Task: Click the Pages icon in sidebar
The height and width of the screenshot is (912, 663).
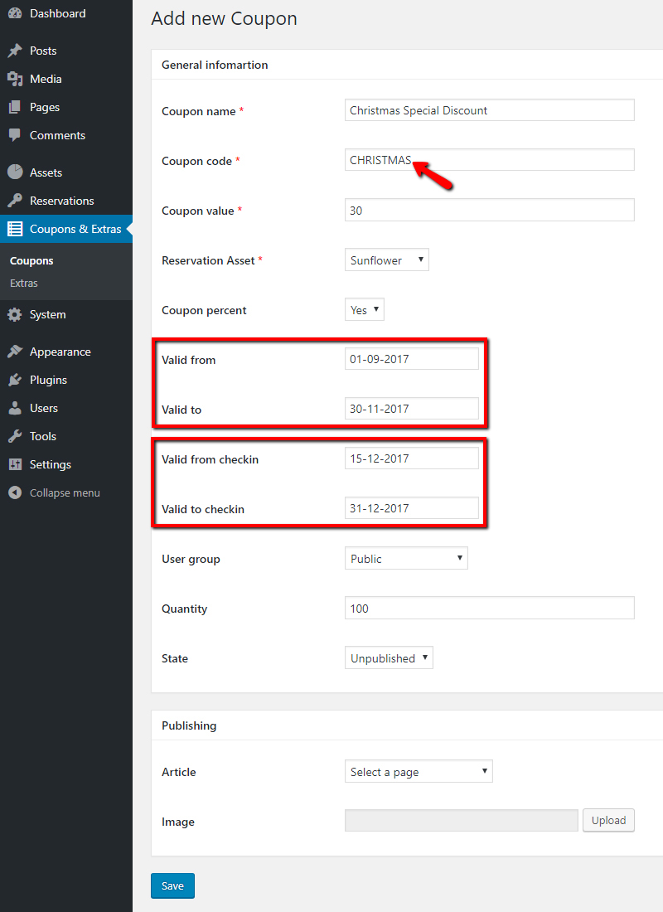Action: pyautogui.click(x=13, y=107)
